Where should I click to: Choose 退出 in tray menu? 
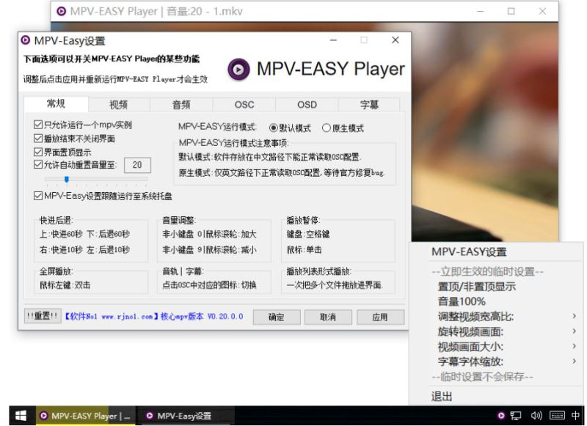(442, 397)
